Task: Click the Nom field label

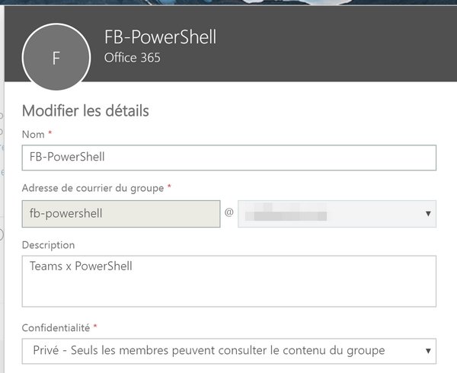Action: pos(33,134)
